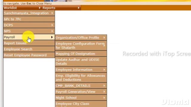Viewport: 191px width, 107px height.
Task: Choose Reset Employee Password
Action: [29, 55]
